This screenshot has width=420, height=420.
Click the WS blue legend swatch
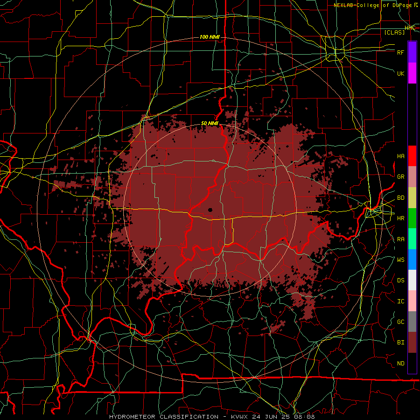coord(412,259)
